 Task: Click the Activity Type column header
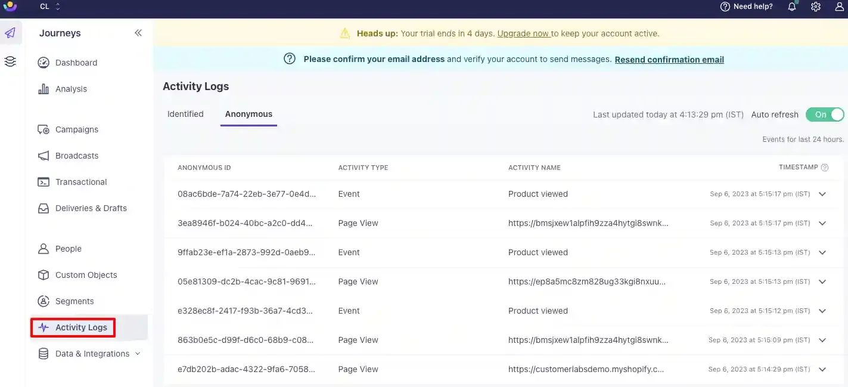(x=363, y=168)
